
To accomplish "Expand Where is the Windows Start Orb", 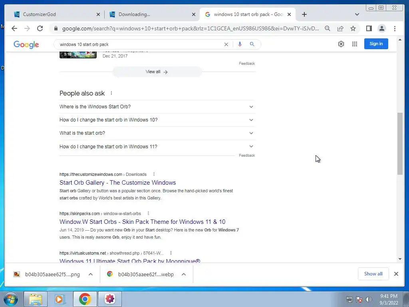I will 157,106.
